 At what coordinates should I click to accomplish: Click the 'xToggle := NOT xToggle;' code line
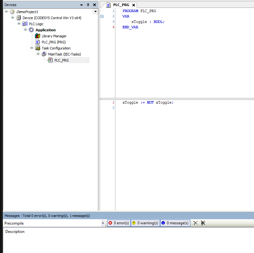[x=148, y=102]
